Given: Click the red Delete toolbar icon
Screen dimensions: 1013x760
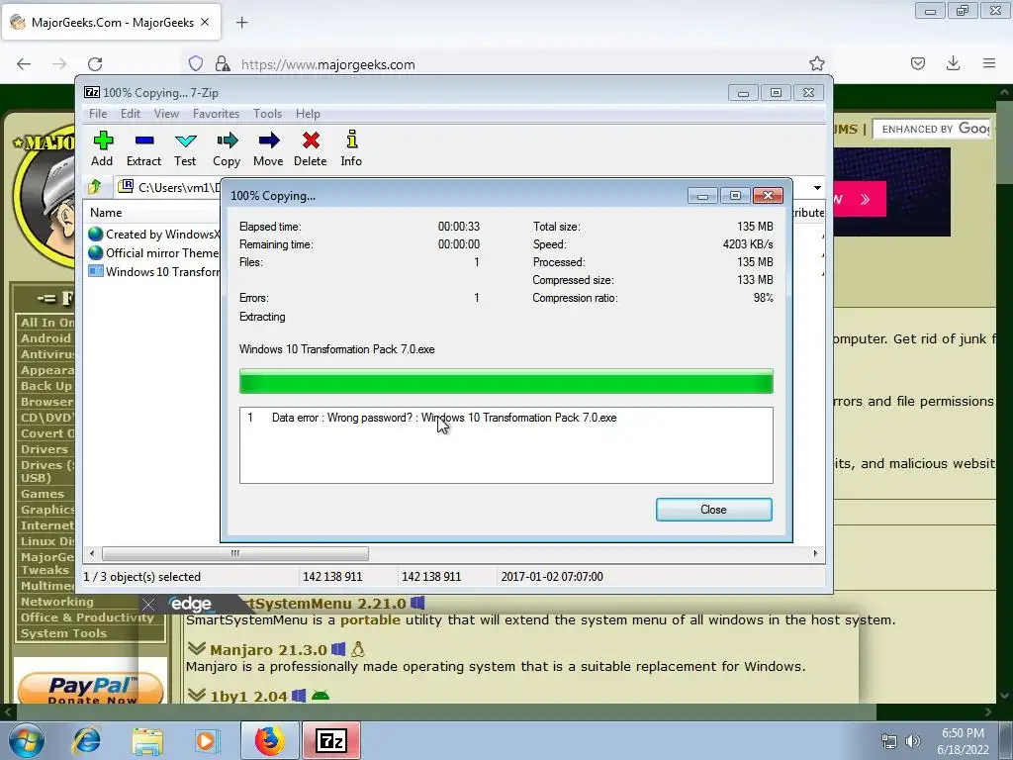Looking at the screenshot, I should pyautogui.click(x=310, y=148).
